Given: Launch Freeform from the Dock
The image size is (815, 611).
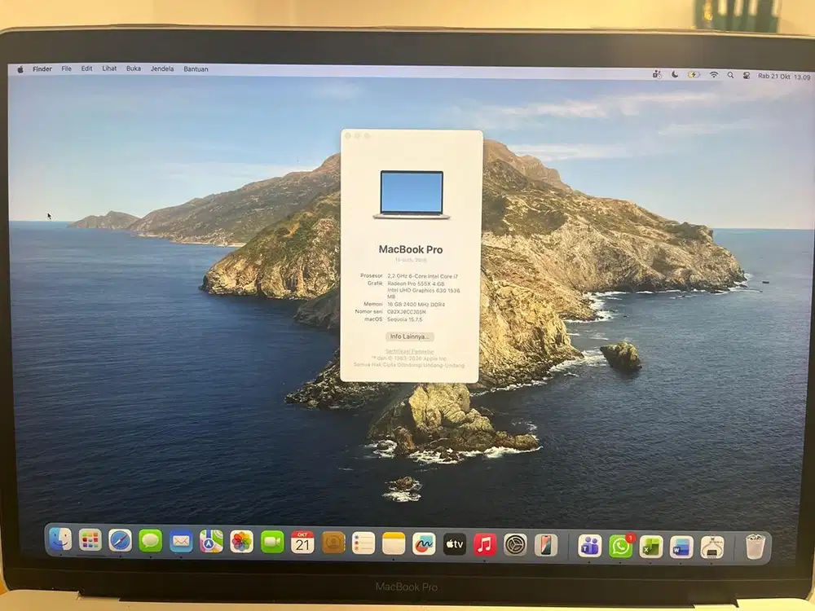Looking at the screenshot, I should tap(424, 544).
